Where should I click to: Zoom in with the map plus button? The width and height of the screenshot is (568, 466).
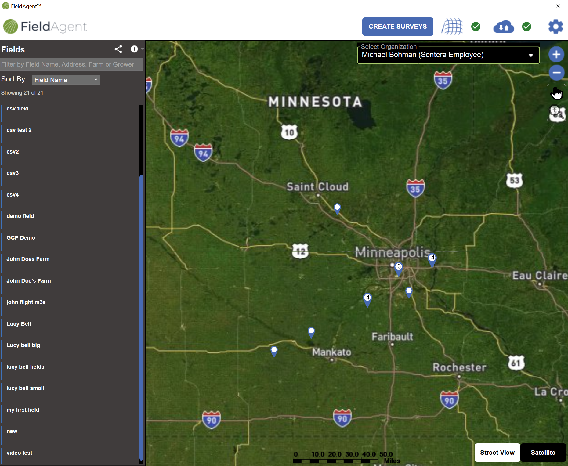coord(556,55)
